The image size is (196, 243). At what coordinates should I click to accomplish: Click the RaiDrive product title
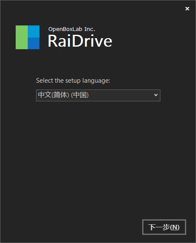[x=80, y=41]
